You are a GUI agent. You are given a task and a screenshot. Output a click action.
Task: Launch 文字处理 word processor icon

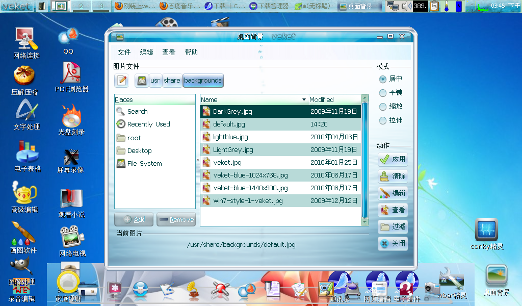(27, 115)
